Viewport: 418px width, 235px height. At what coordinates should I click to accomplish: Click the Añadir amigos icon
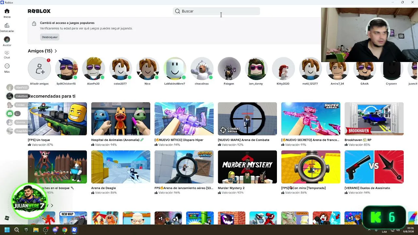click(x=39, y=69)
